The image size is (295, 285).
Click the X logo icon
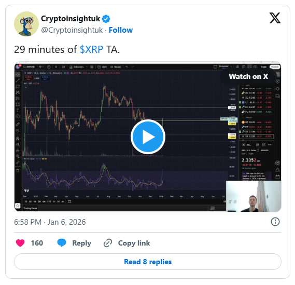point(275,18)
